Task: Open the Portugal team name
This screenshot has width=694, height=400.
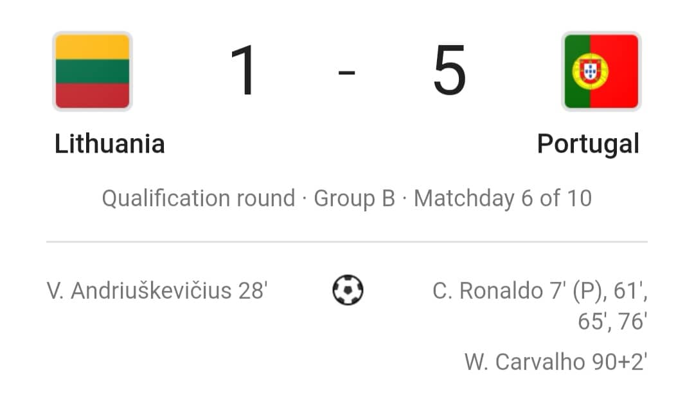Action: (588, 144)
